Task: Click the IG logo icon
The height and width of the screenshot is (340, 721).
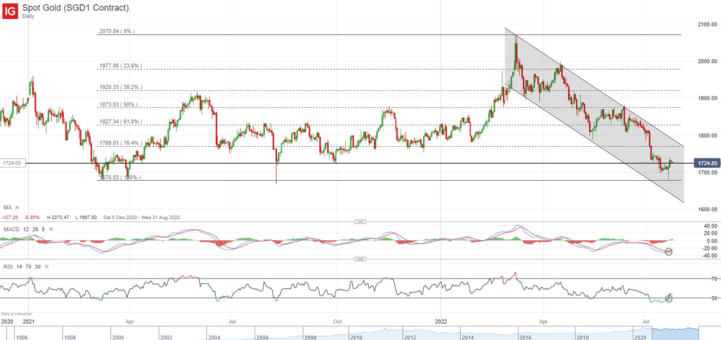Action: point(11,11)
